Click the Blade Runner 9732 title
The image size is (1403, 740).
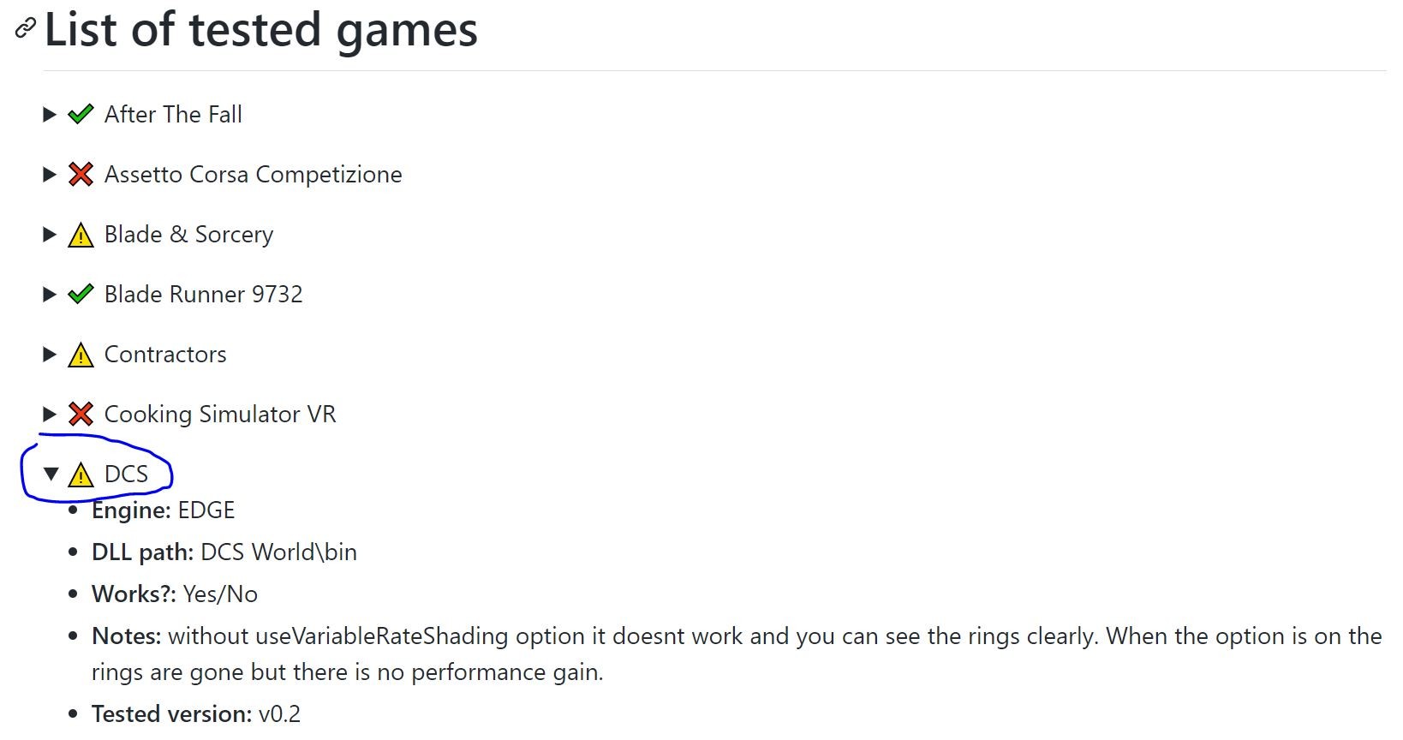204,295
